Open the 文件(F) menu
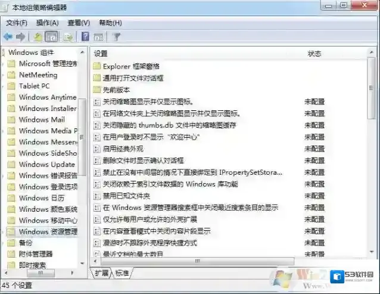Image resolution: width=380 pixels, height=294 pixels. click(x=17, y=23)
